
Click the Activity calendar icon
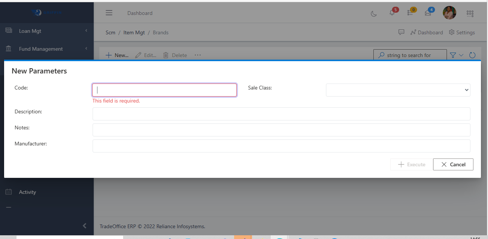pyautogui.click(x=9, y=192)
